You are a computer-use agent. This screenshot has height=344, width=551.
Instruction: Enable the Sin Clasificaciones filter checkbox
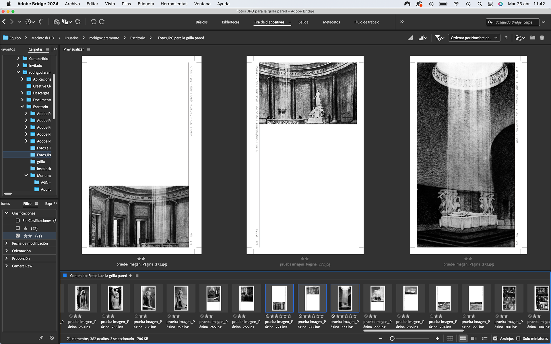(x=18, y=220)
